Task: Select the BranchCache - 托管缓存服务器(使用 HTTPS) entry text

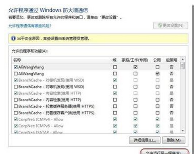Action: (x=56, y=106)
